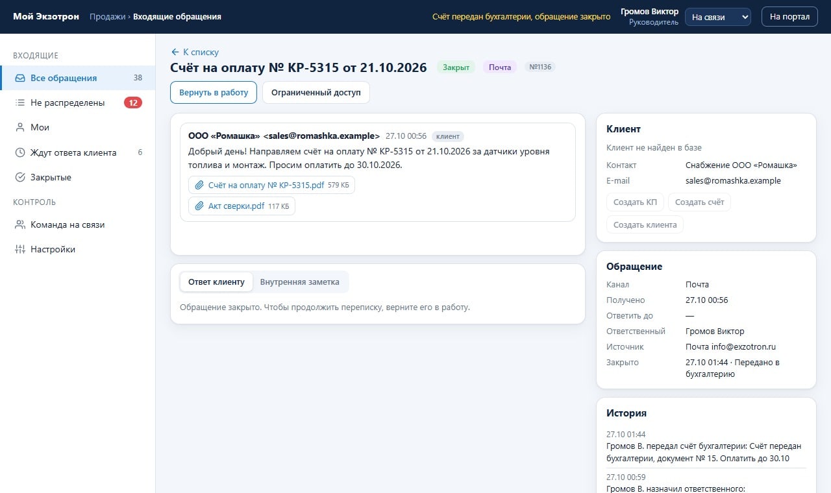Click the №1136 request number badge
831x493 pixels.
point(540,67)
